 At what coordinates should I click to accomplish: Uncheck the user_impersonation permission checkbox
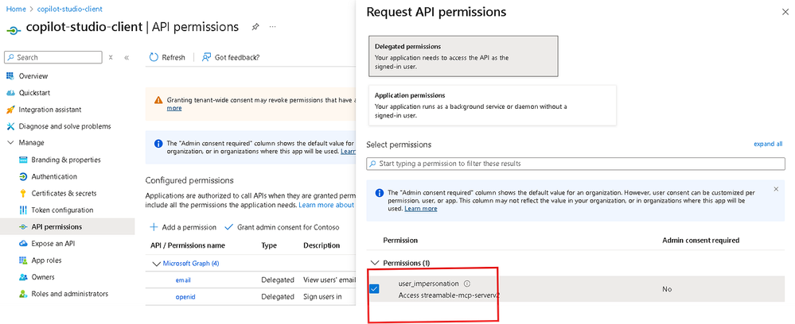pos(374,288)
